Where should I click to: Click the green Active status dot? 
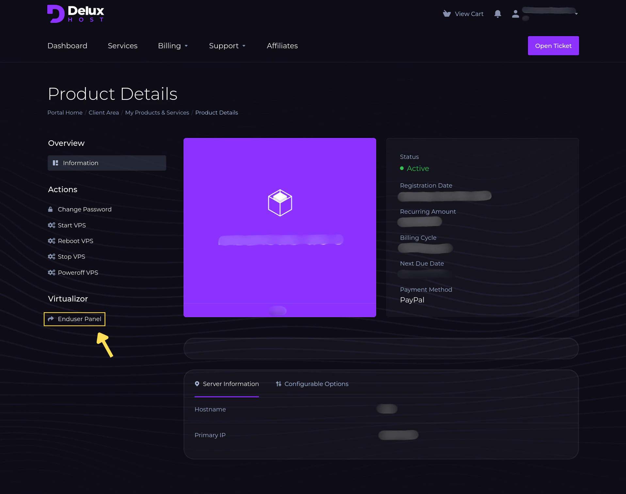[402, 168]
